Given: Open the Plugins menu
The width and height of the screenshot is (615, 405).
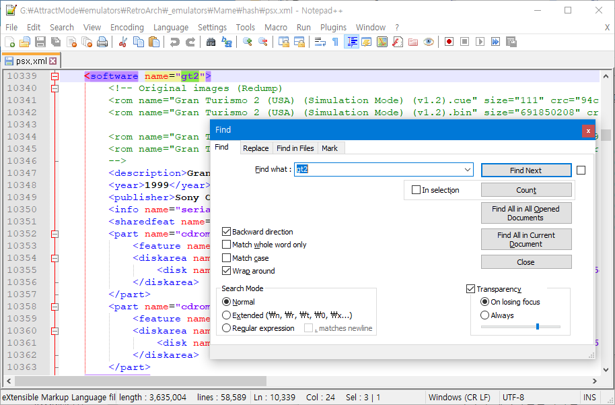Looking at the screenshot, I should 333,27.
